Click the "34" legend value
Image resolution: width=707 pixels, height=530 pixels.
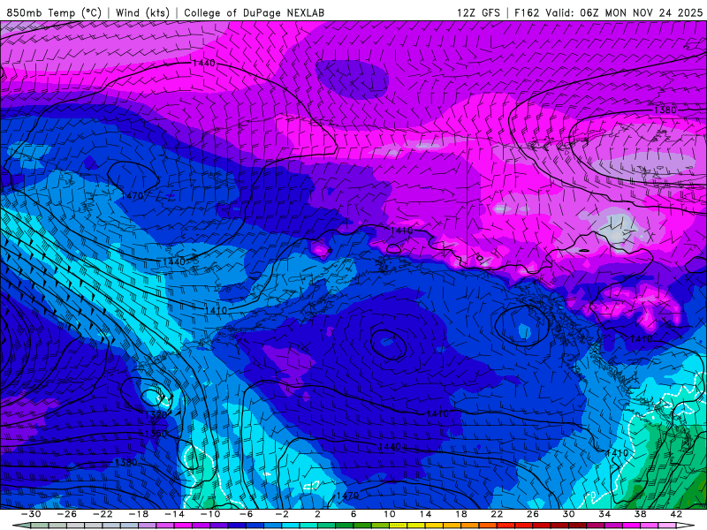coord(604,514)
